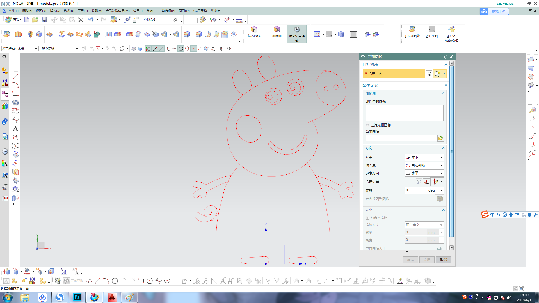Screen dimensions: 539x303
Task: Open the 编辑(E) menu
Action: click(27, 11)
